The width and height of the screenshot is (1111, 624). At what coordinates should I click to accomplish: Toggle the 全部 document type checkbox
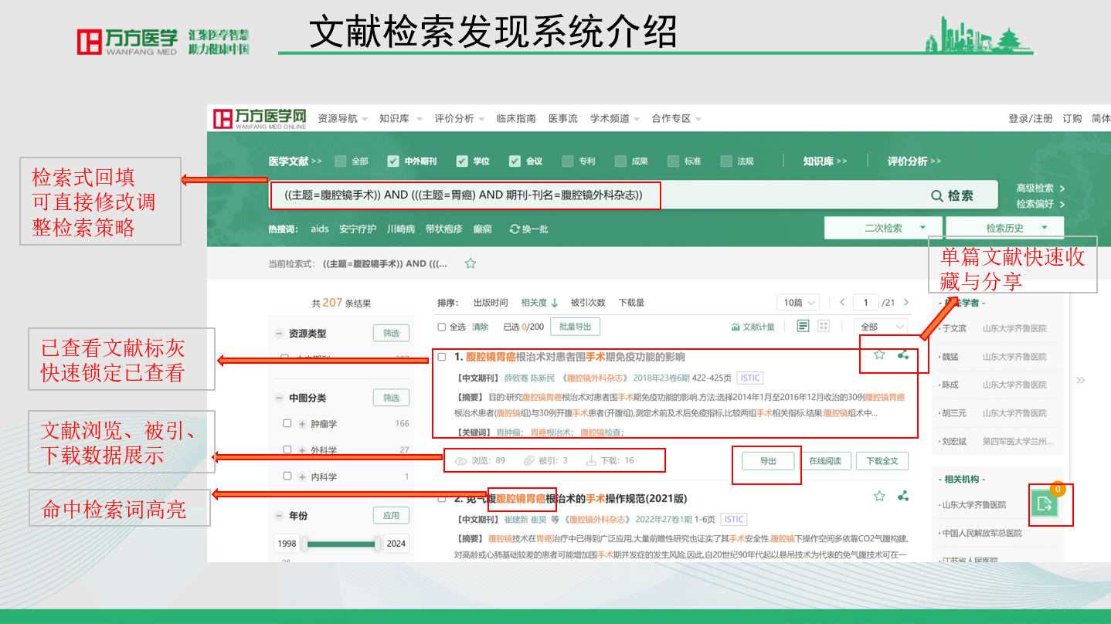340,161
